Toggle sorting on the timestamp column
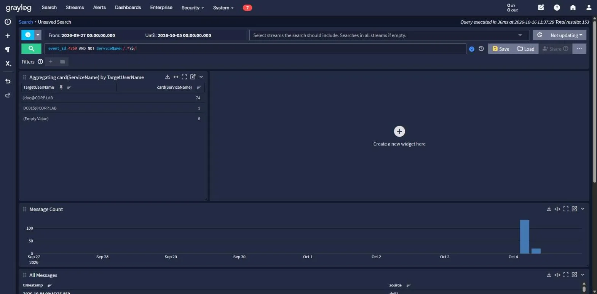This screenshot has height=294, width=597. point(50,285)
